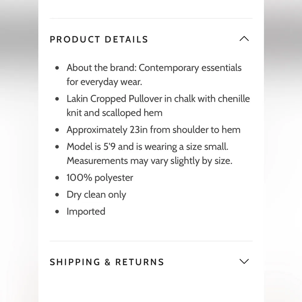Click the bullet next to '100% polyester'

(x=57, y=178)
